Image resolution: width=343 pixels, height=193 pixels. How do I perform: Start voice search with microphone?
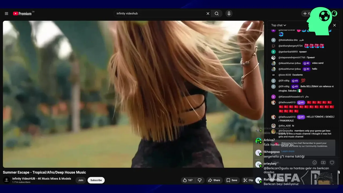[x=229, y=13]
